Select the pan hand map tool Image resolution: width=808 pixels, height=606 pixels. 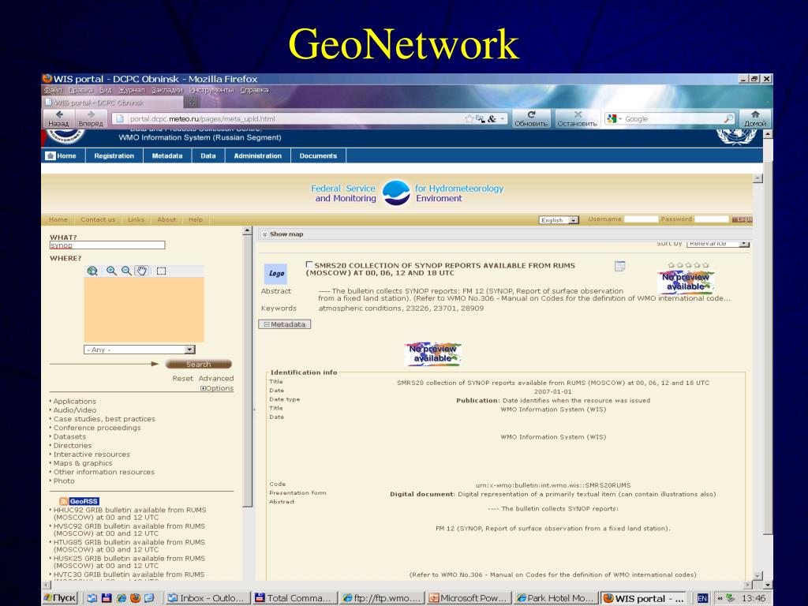click(142, 271)
